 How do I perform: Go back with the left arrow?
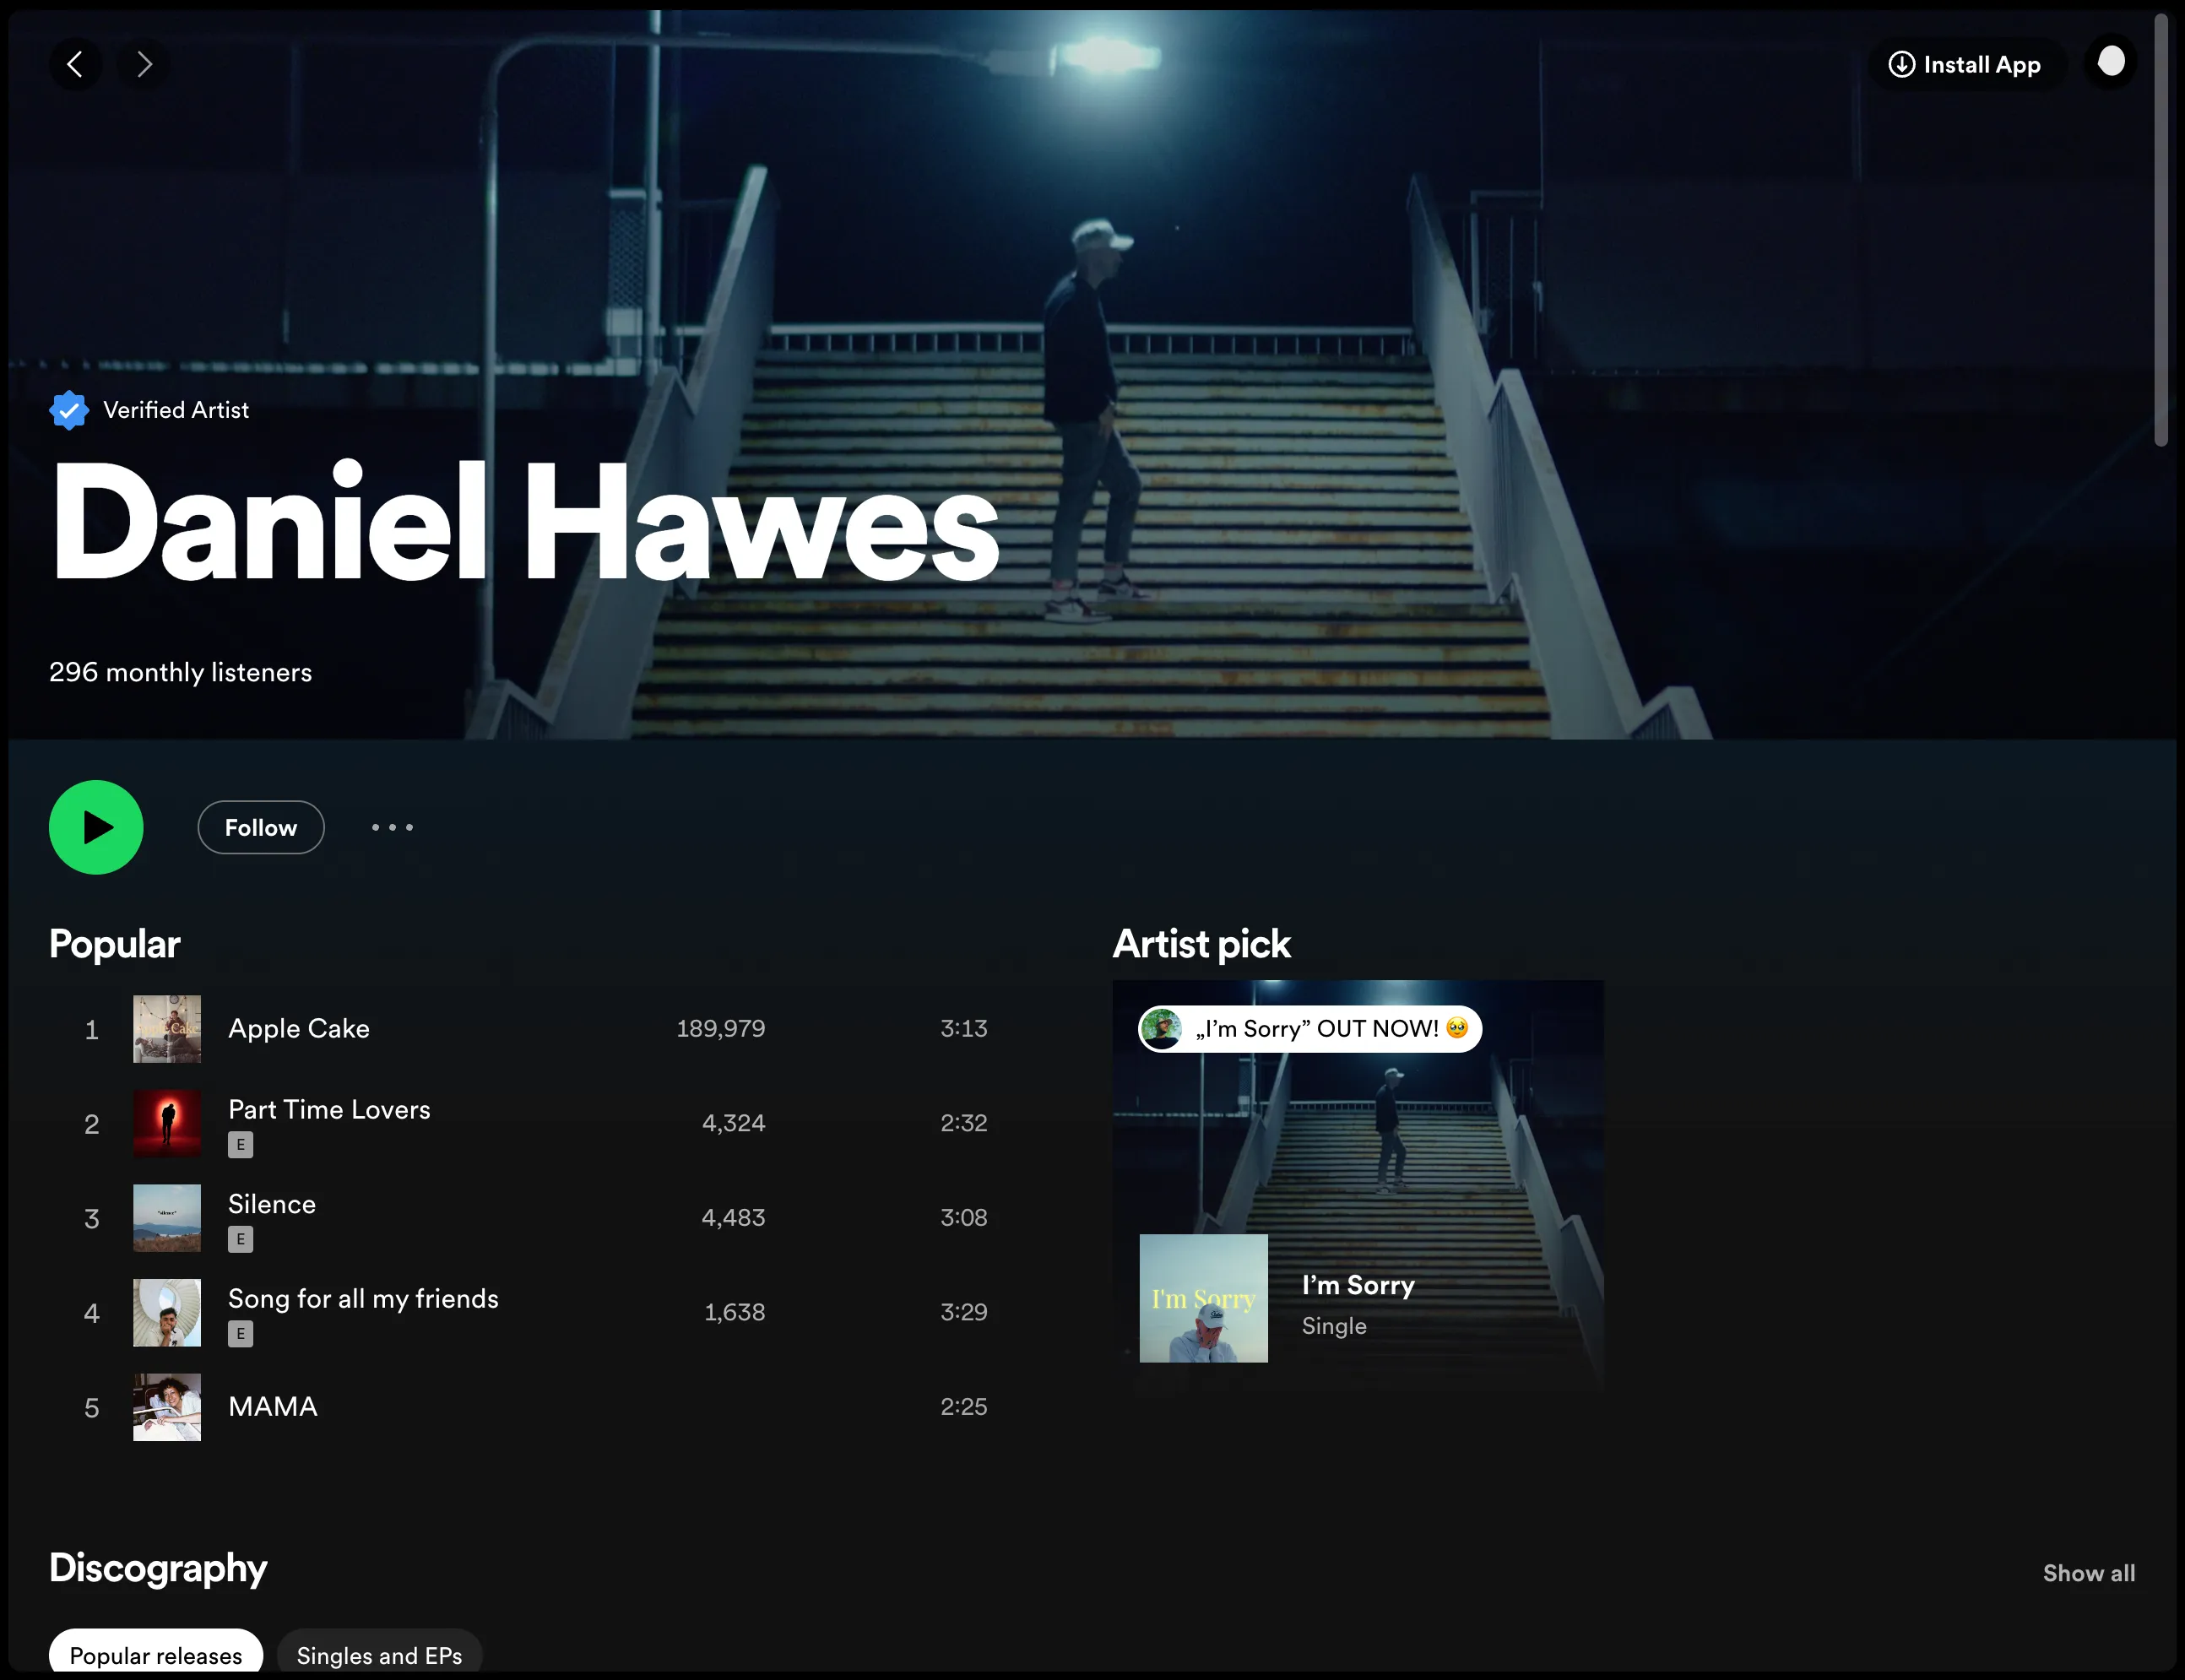(x=75, y=65)
